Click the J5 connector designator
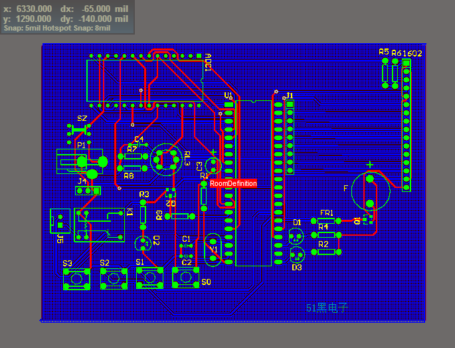 point(60,239)
